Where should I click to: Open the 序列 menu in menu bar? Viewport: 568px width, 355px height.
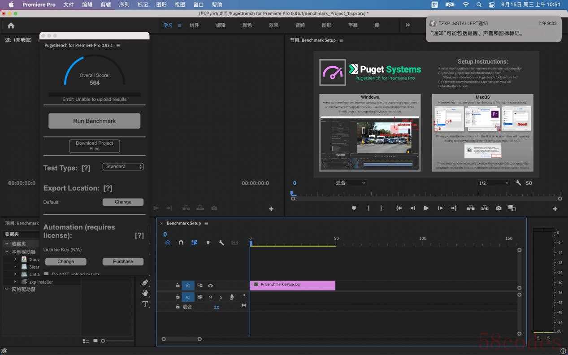(124, 4)
